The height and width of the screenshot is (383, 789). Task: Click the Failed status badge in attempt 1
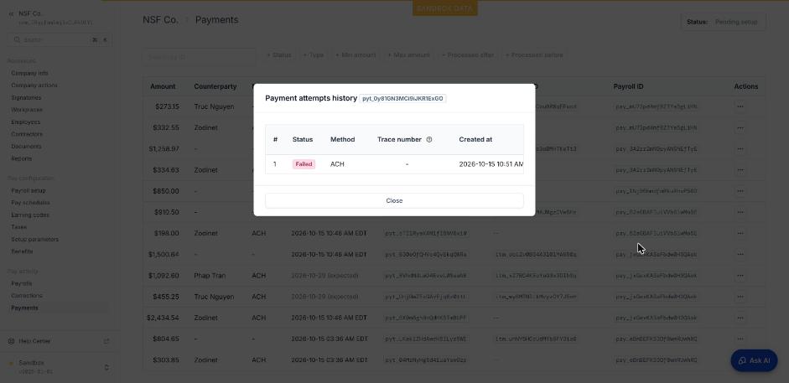[x=304, y=164]
